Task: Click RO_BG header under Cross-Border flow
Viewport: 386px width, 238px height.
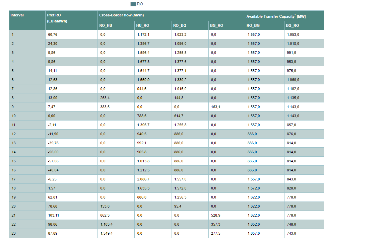Action: coord(180,25)
